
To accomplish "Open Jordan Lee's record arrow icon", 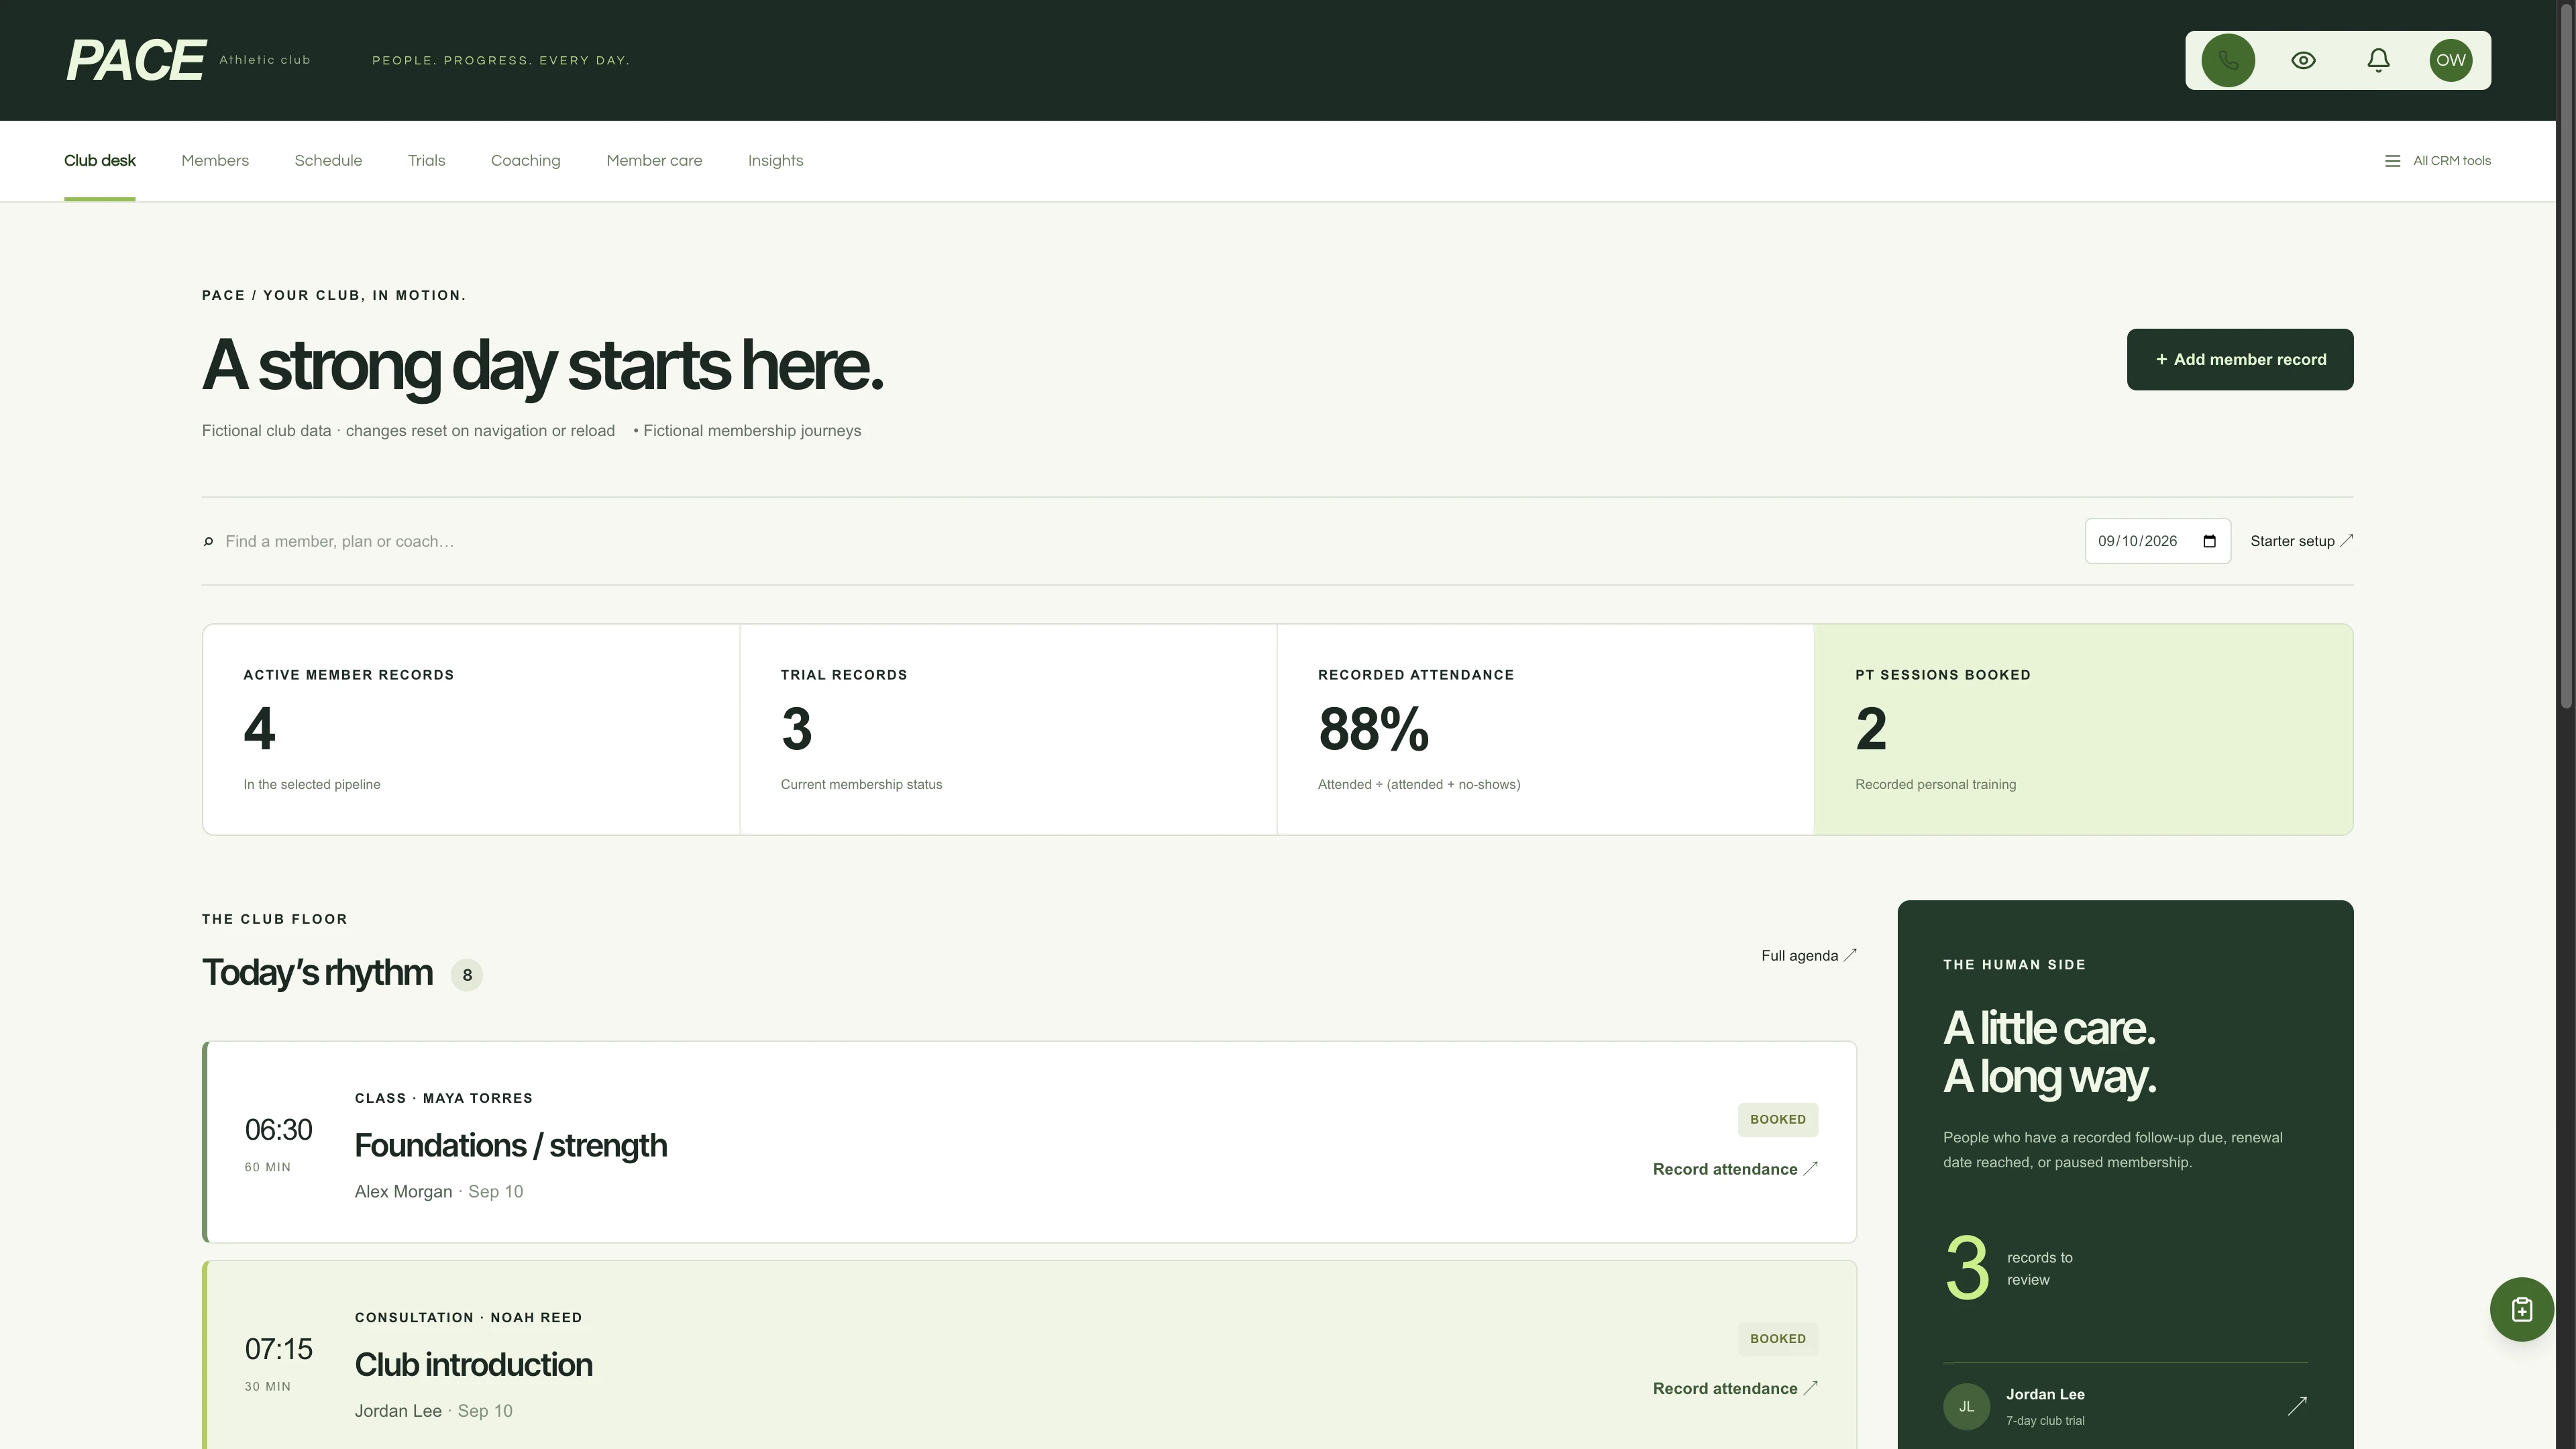I will 2297,1406.
